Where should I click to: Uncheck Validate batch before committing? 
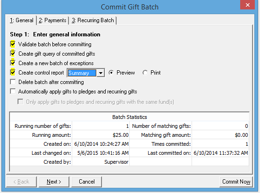point(13,44)
